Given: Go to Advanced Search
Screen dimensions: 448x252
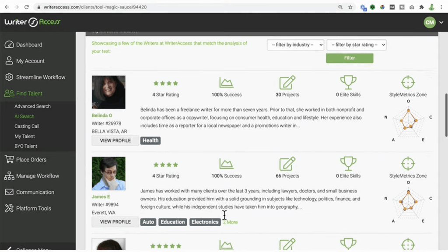Looking at the screenshot, I should [x=32, y=106].
